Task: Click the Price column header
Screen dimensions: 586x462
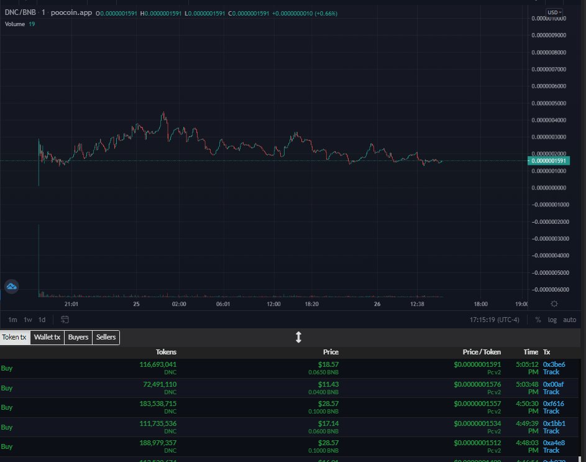Action: [x=331, y=352]
